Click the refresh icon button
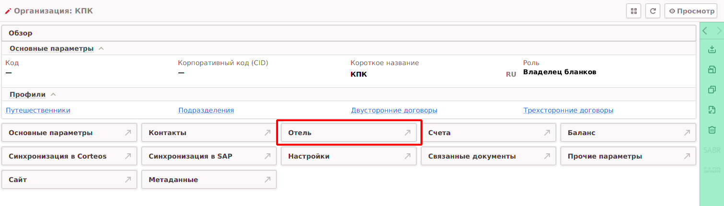Screen dimensions: 724x206 (x=653, y=11)
